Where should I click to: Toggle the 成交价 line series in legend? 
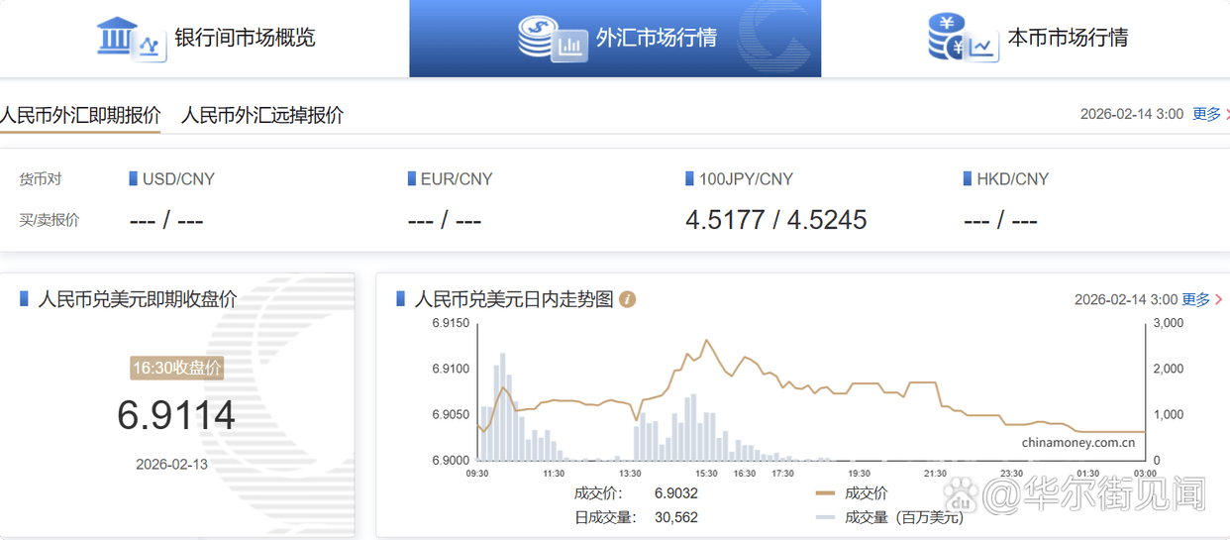(852, 492)
